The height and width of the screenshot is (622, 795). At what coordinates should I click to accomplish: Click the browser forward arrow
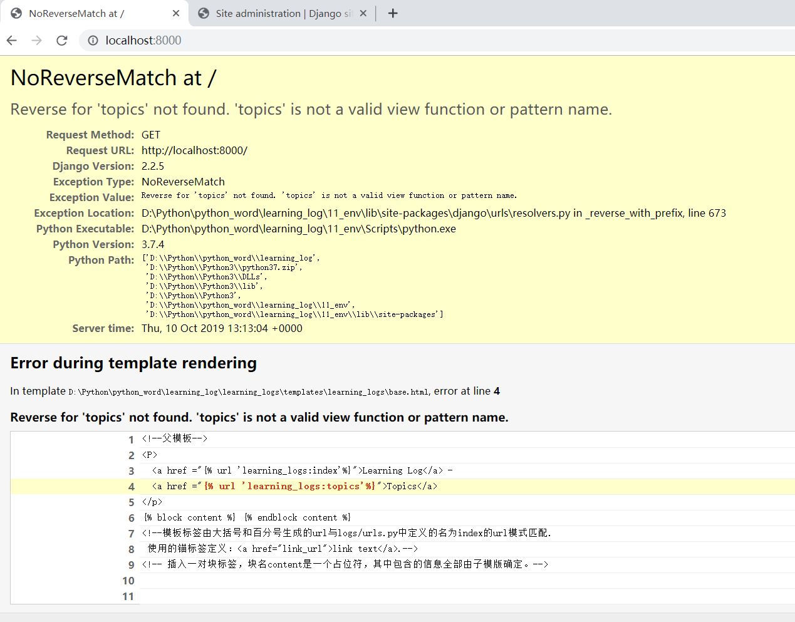(36, 40)
